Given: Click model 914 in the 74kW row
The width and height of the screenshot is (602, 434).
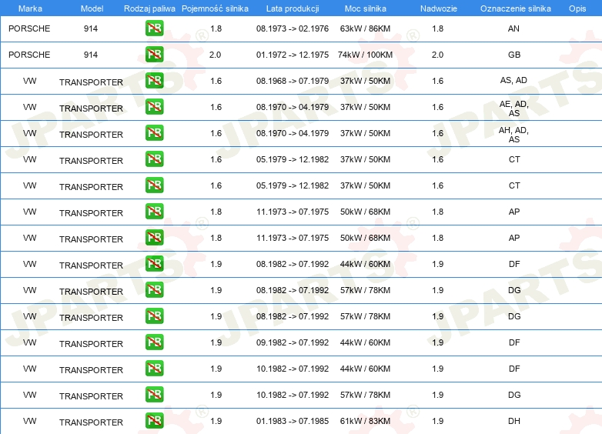Looking at the screenshot, I should coord(91,55).
